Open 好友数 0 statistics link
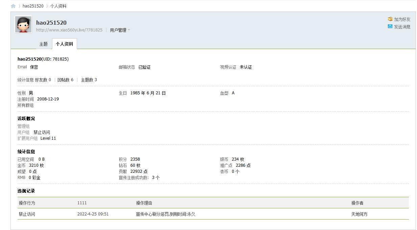 [x=43, y=80]
